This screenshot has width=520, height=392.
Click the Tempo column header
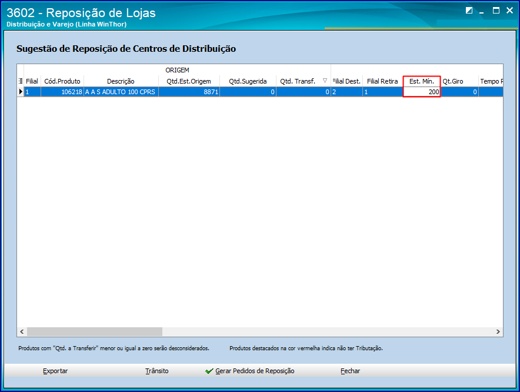[x=491, y=81]
